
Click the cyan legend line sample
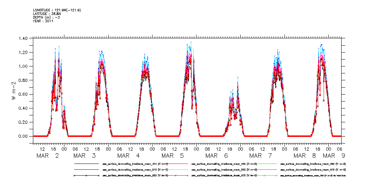175,169
